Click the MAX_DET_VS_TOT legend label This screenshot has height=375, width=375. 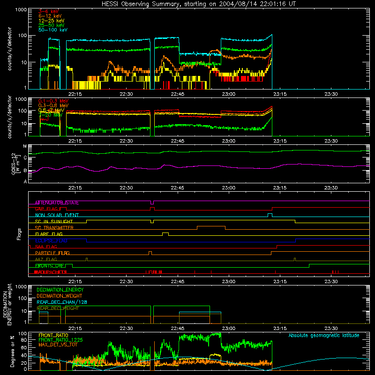[x=58, y=345]
